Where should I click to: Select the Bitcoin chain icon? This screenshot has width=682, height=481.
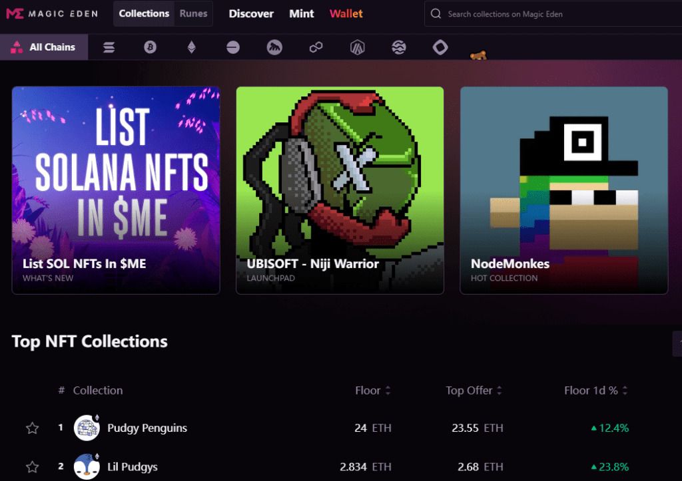[x=150, y=47]
